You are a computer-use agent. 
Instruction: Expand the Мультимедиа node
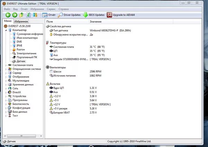point(6,81)
